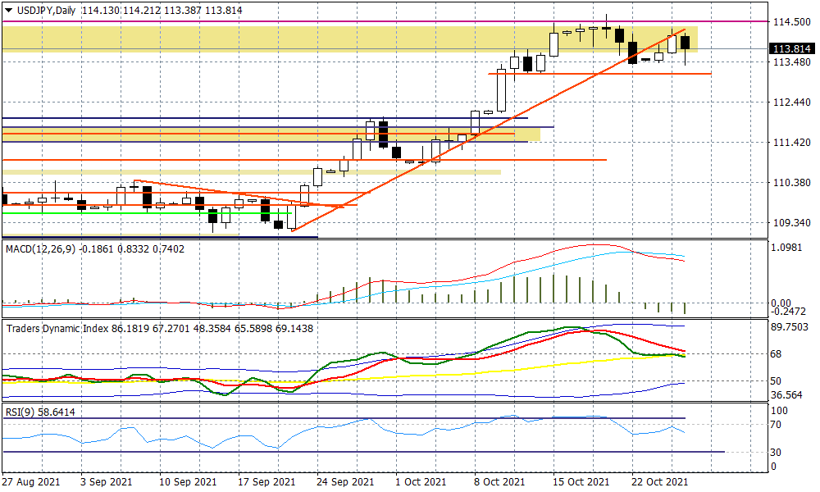Click the 109.340 price axis label

click(792, 223)
